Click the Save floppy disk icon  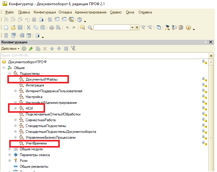(20, 27)
